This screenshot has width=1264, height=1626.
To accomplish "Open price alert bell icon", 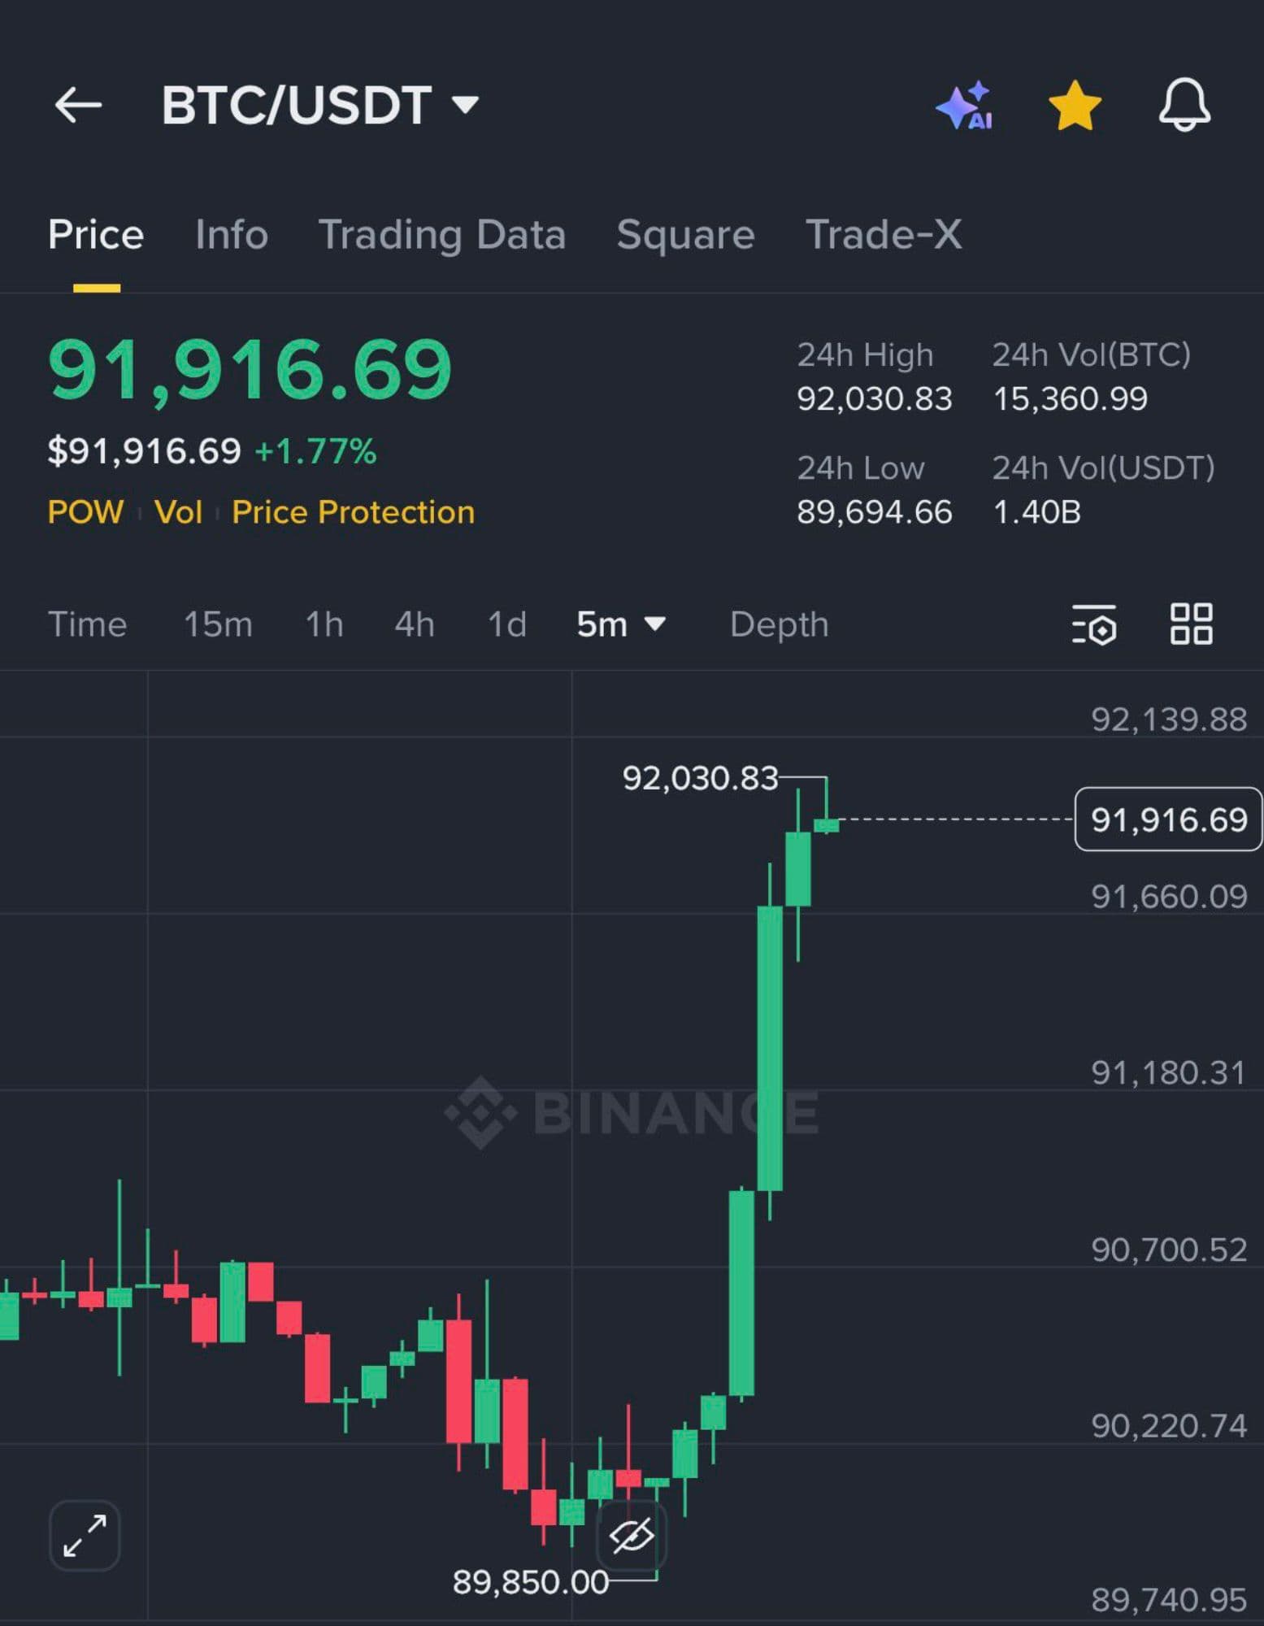I will click(x=1184, y=105).
